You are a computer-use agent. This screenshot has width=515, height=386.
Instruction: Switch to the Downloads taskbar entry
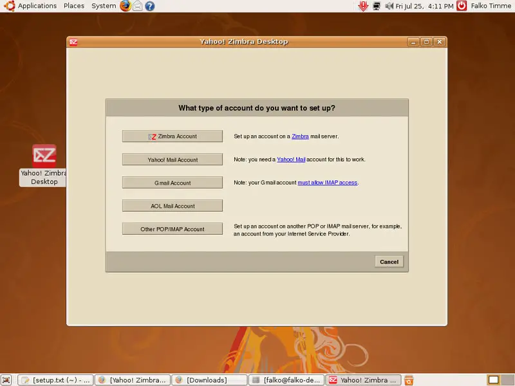pyautogui.click(x=209, y=380)
